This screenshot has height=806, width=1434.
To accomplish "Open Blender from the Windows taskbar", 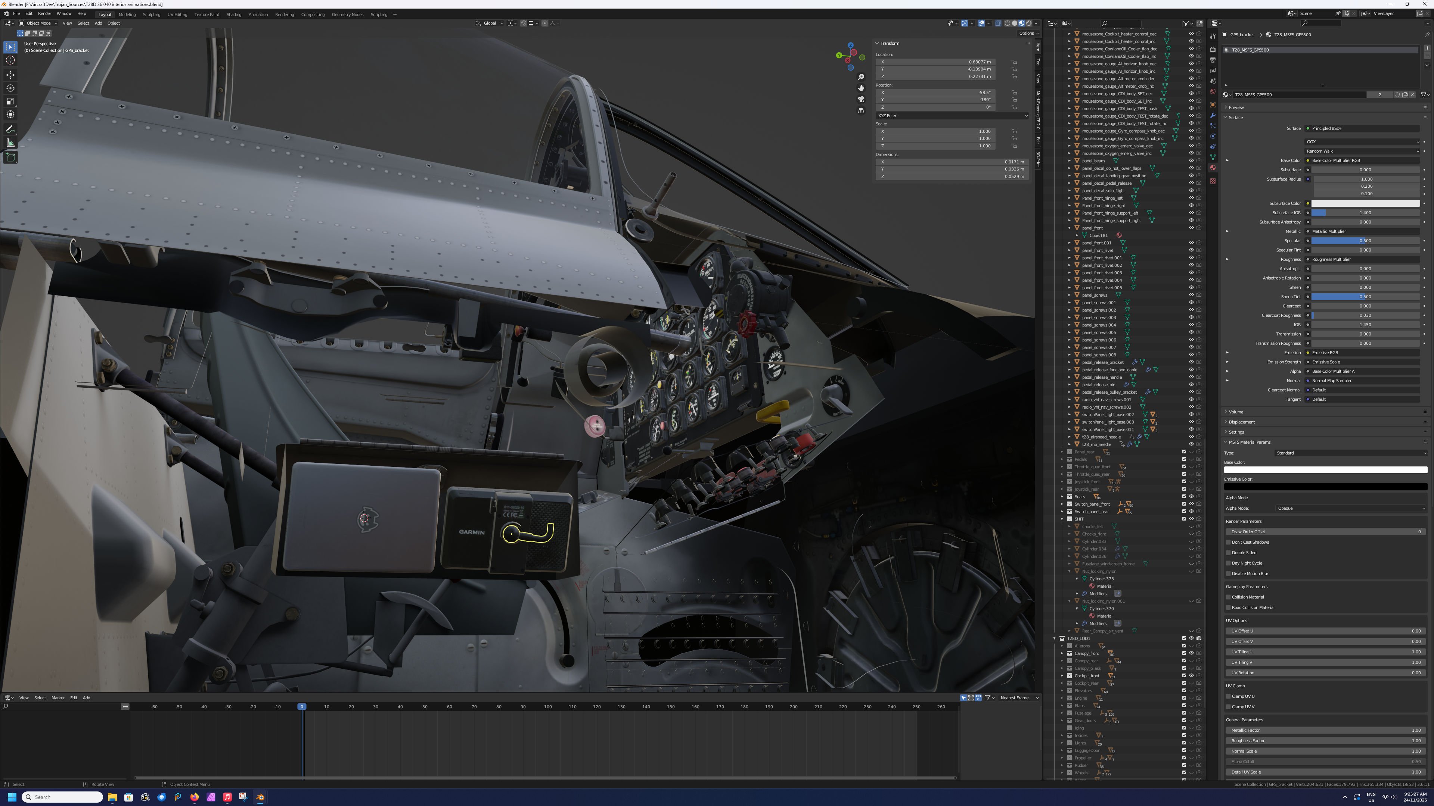I will pos(260,797).
